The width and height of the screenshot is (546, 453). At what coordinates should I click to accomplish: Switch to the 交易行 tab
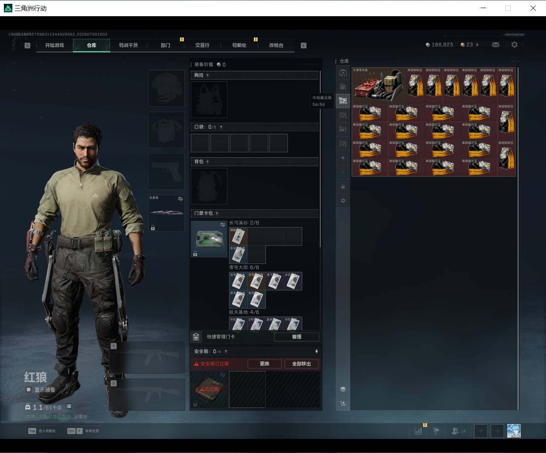pos(202,45)
